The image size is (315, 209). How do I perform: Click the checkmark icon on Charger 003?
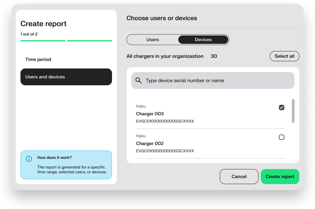coord(282,107)
